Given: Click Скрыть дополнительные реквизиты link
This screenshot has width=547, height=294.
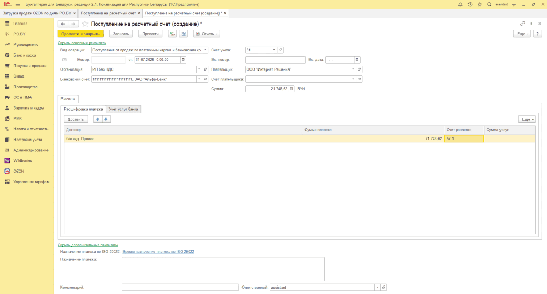Looking at the screenshot, I should click(88, 245).
